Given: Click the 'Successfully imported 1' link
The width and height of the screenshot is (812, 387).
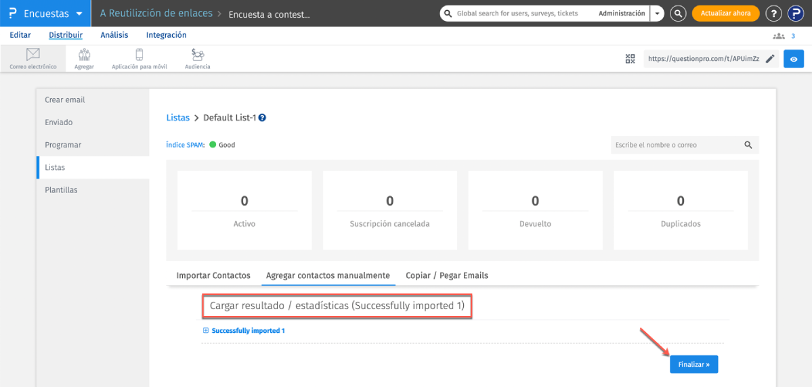Looking at the screenshot, I should pos(249,331).
